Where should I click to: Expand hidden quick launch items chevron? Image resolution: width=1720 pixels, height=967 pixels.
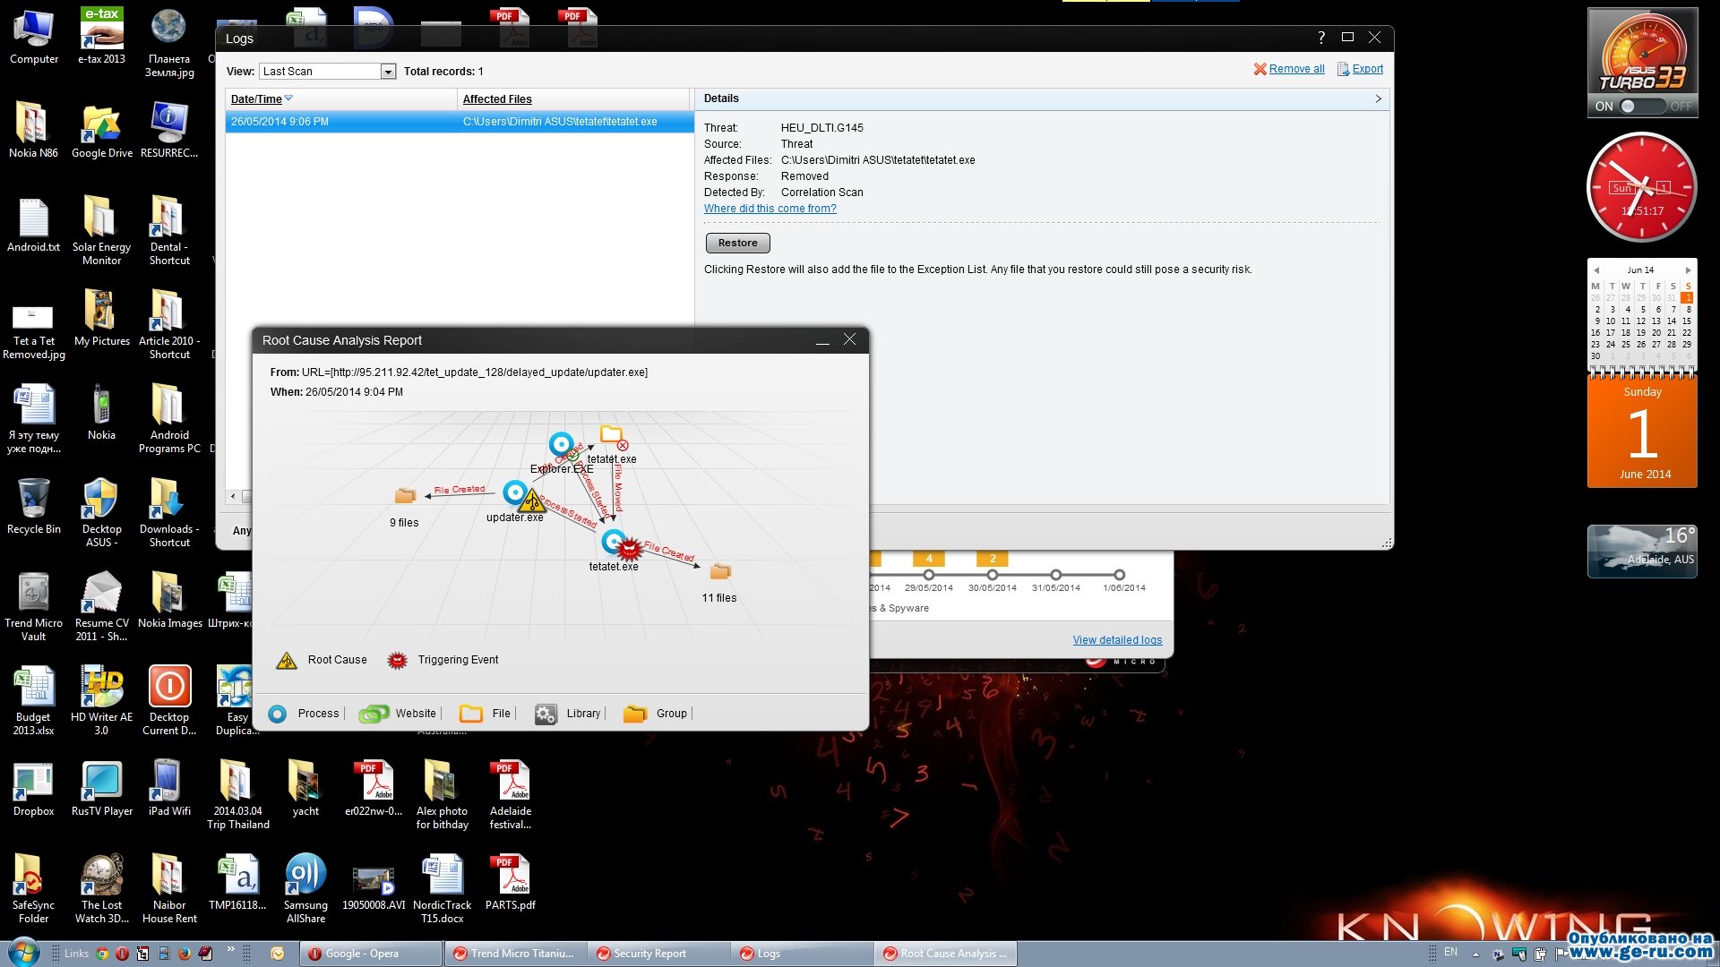click(230, 949)
